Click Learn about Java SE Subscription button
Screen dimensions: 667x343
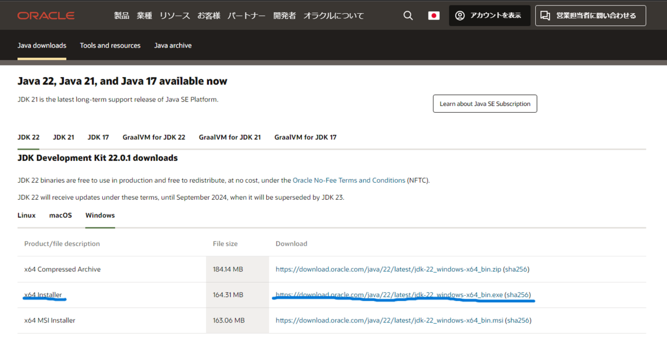coord(485,104)
